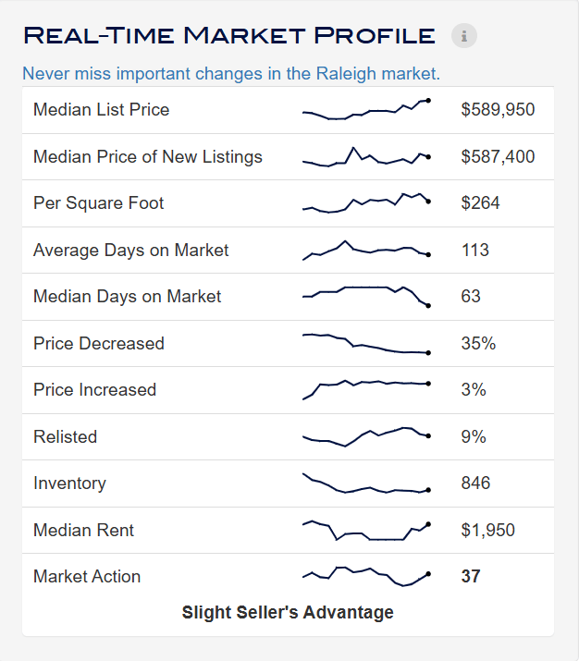The image size is (579, 661).
Task: Click the Average Days on Market sparkline
Action: click(366, 250)
